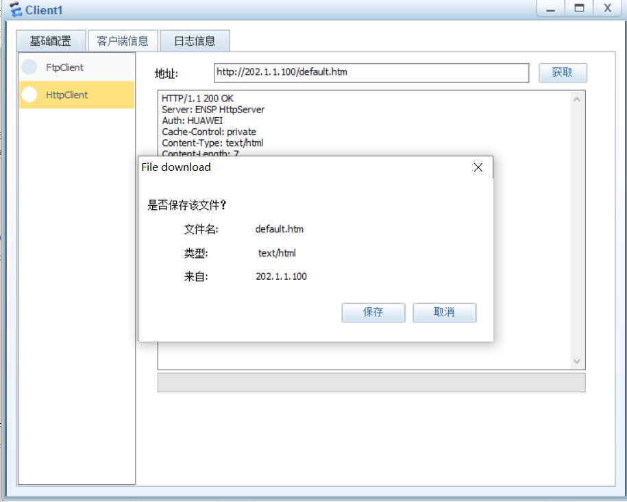Click the response scrollbar up arrow

[576, 99]
